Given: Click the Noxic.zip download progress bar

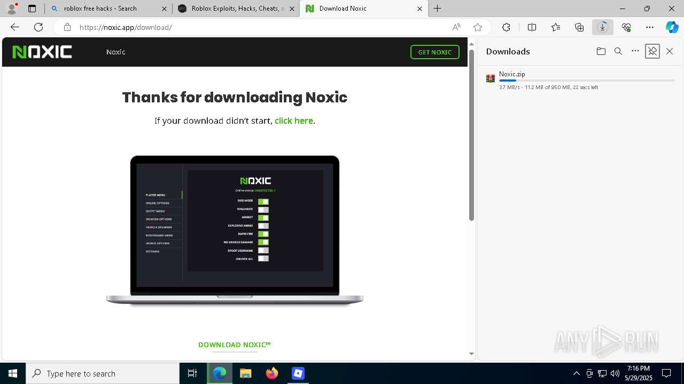Looking at the screenshot, I should click(587, 81).
